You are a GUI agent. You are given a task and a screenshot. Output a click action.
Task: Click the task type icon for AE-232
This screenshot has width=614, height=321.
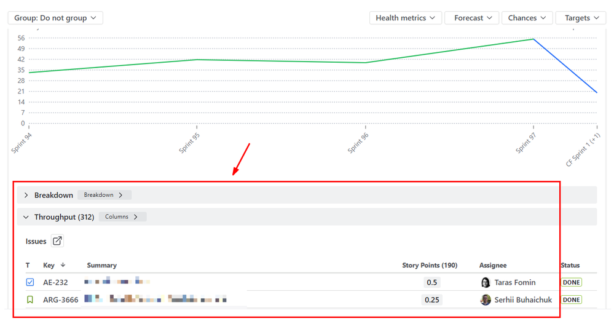[x=30, y=282]
